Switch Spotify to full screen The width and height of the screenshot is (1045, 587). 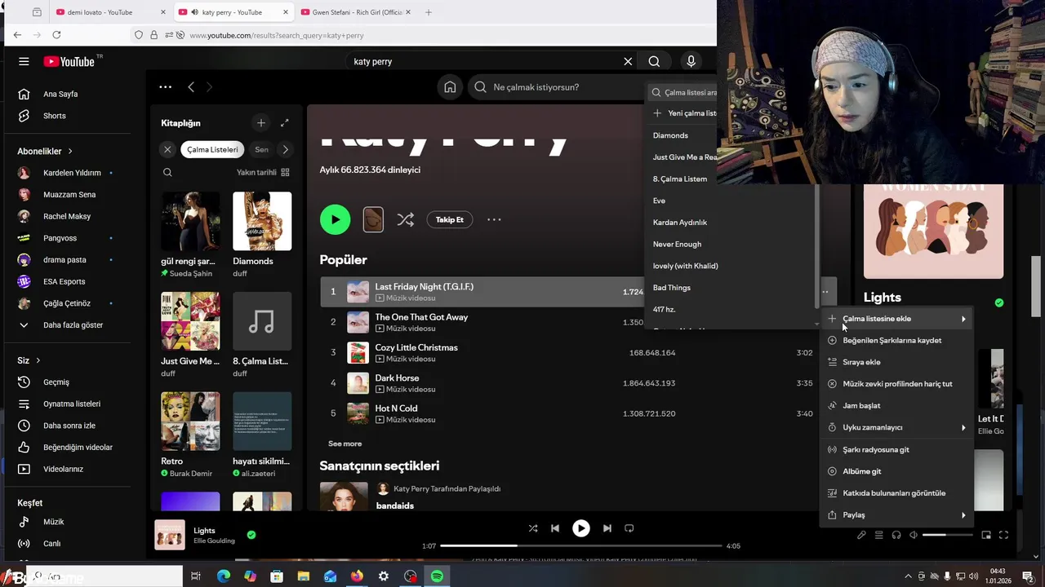click(1003, 535)
